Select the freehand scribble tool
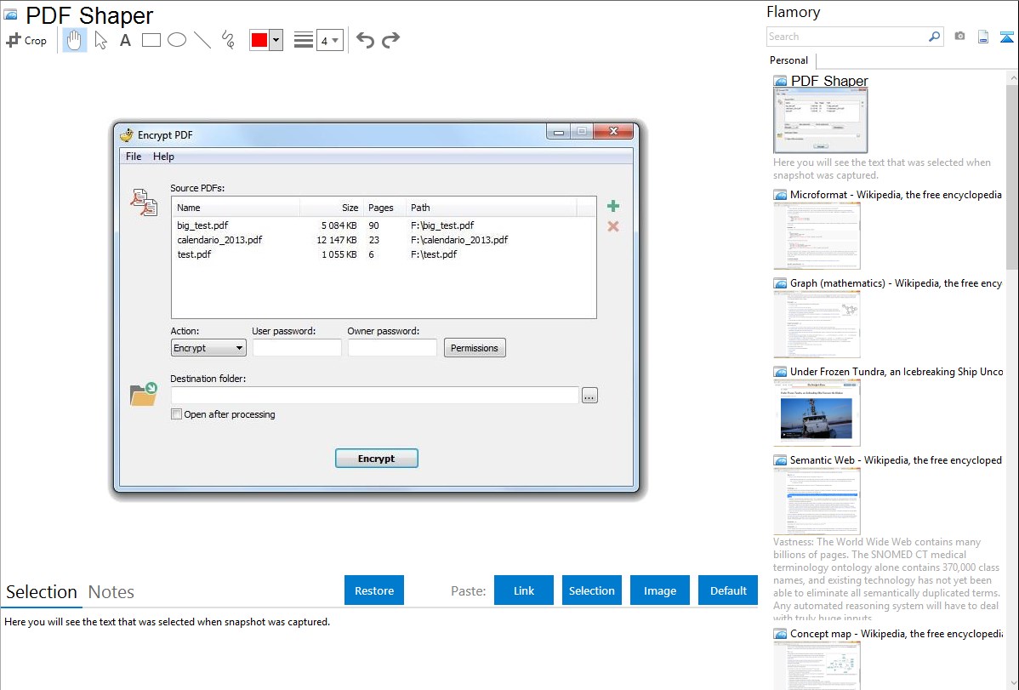This screenshot has width=1019, height=690. 228,40
